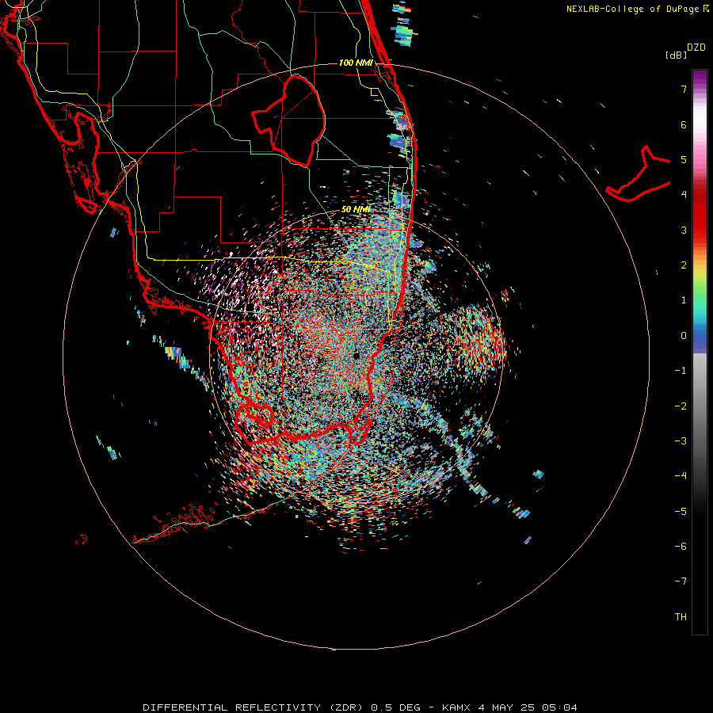Click the 50 NMI range ring label
Screen dimensions: 713x713
point(356,209)
